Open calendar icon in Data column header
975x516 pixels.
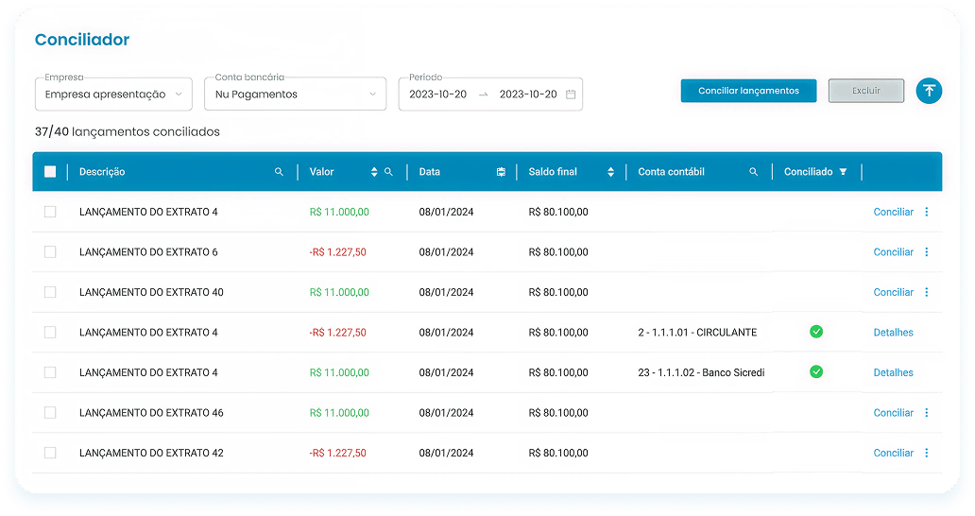coord(501,172)
